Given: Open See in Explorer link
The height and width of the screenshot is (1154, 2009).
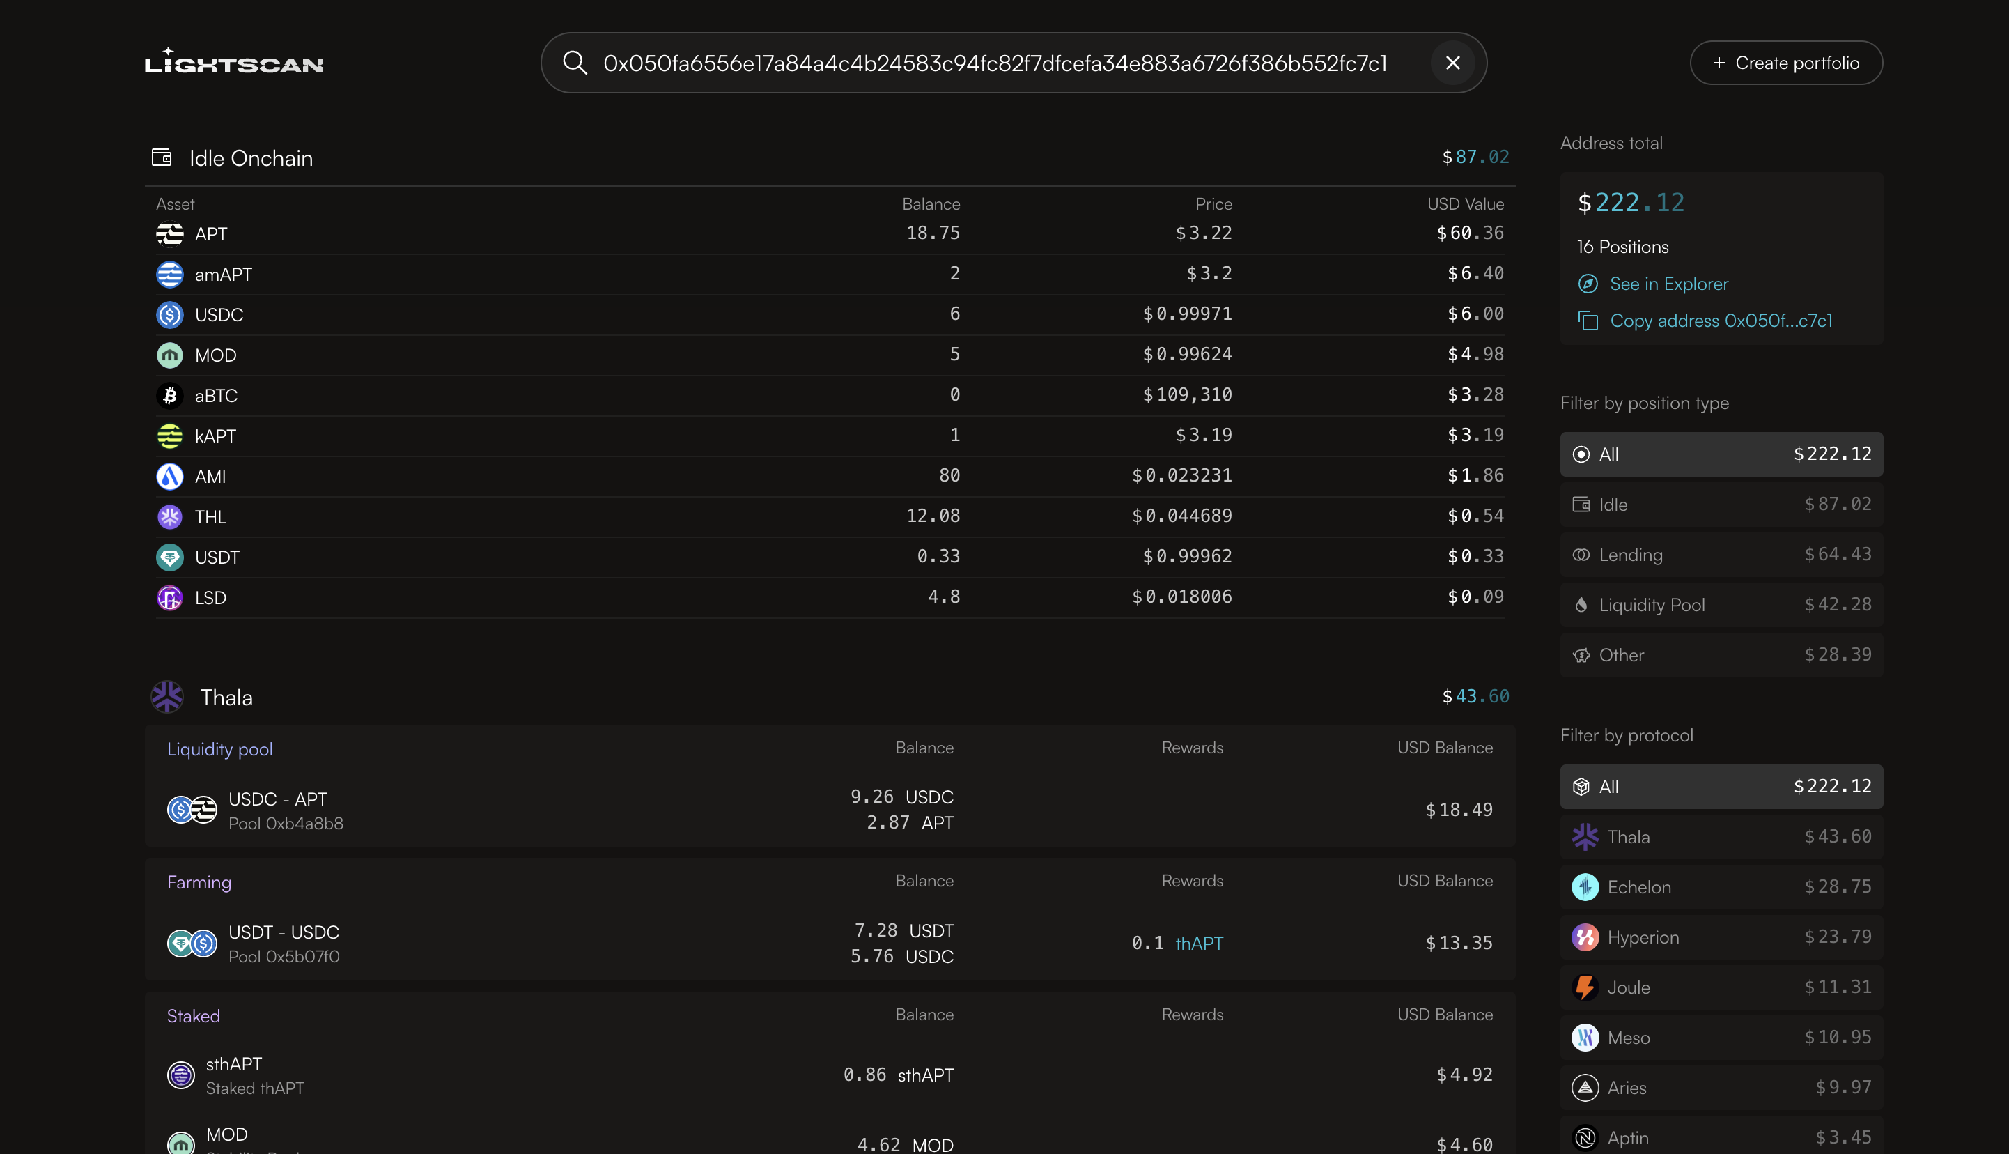Looking at the screenshot, I should coord(1668,284).
